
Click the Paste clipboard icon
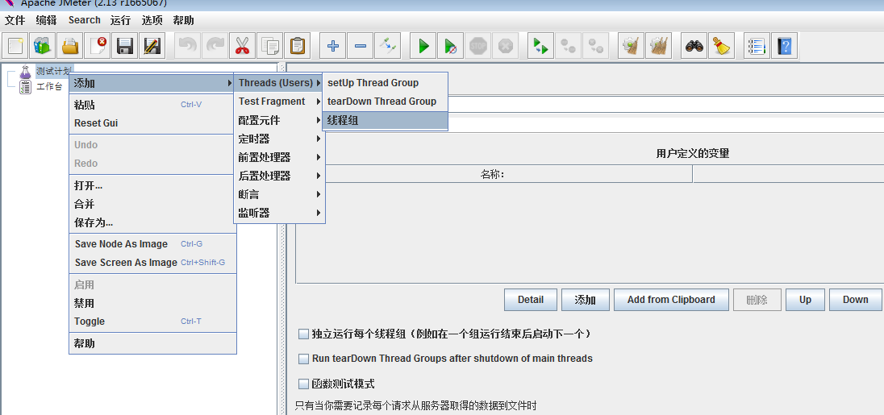click(x=297, y=46)
